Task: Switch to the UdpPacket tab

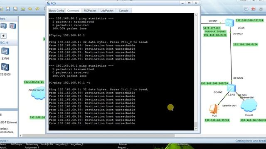Action: pyautogui.click(x=107, y=11)
